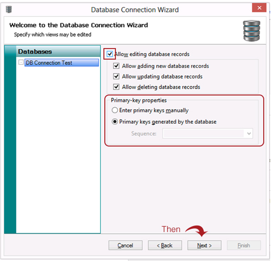This screenshot has height=261, width=271.
Task: Click 'Specify which views may be edited' text
Action: click(x=53, y=35)
